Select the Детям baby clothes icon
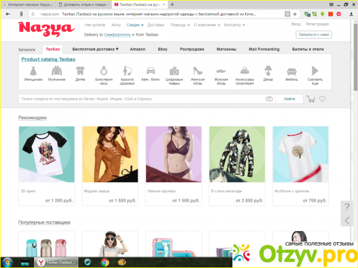 (x=80, y=70)
